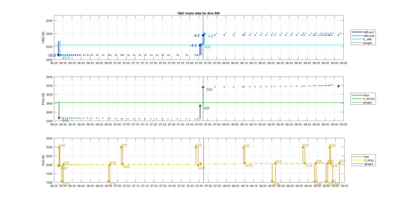Click the '08:00' tick under the Roll plot

[x=226, y=186]
